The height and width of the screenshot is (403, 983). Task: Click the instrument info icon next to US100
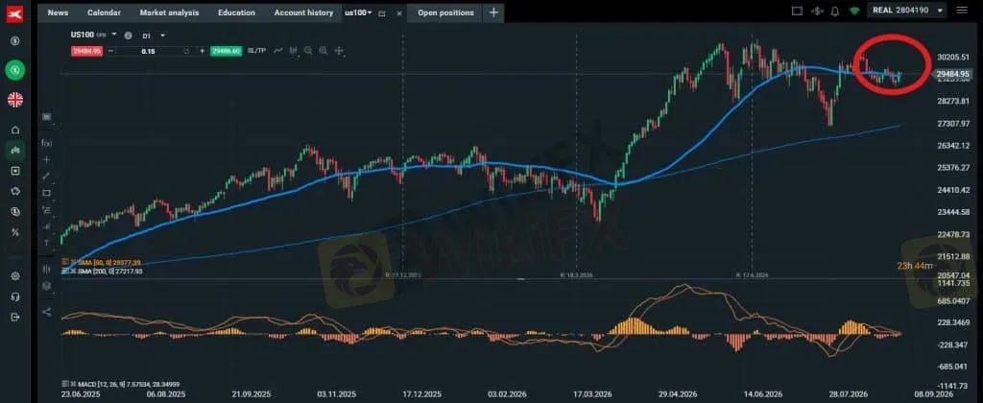coord(128,36)
